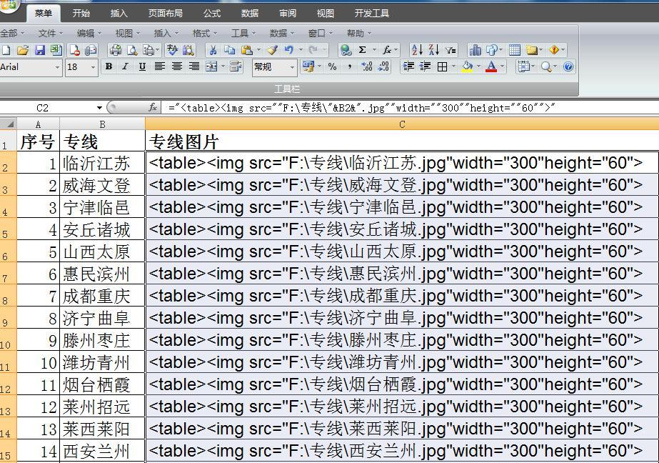Viewport: 659px width, 463px height.
Task: Click the Decrease Decimal icon
Action: click(x=383, y=66)
